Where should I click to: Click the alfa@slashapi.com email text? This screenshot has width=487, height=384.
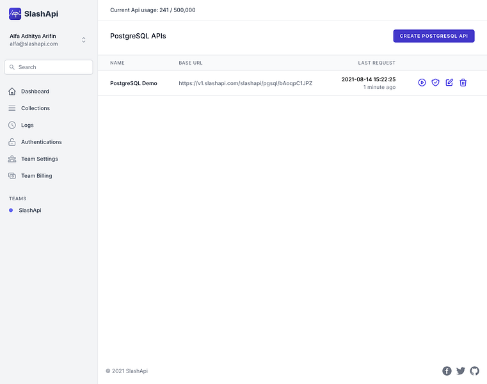(x=33, y=44)
